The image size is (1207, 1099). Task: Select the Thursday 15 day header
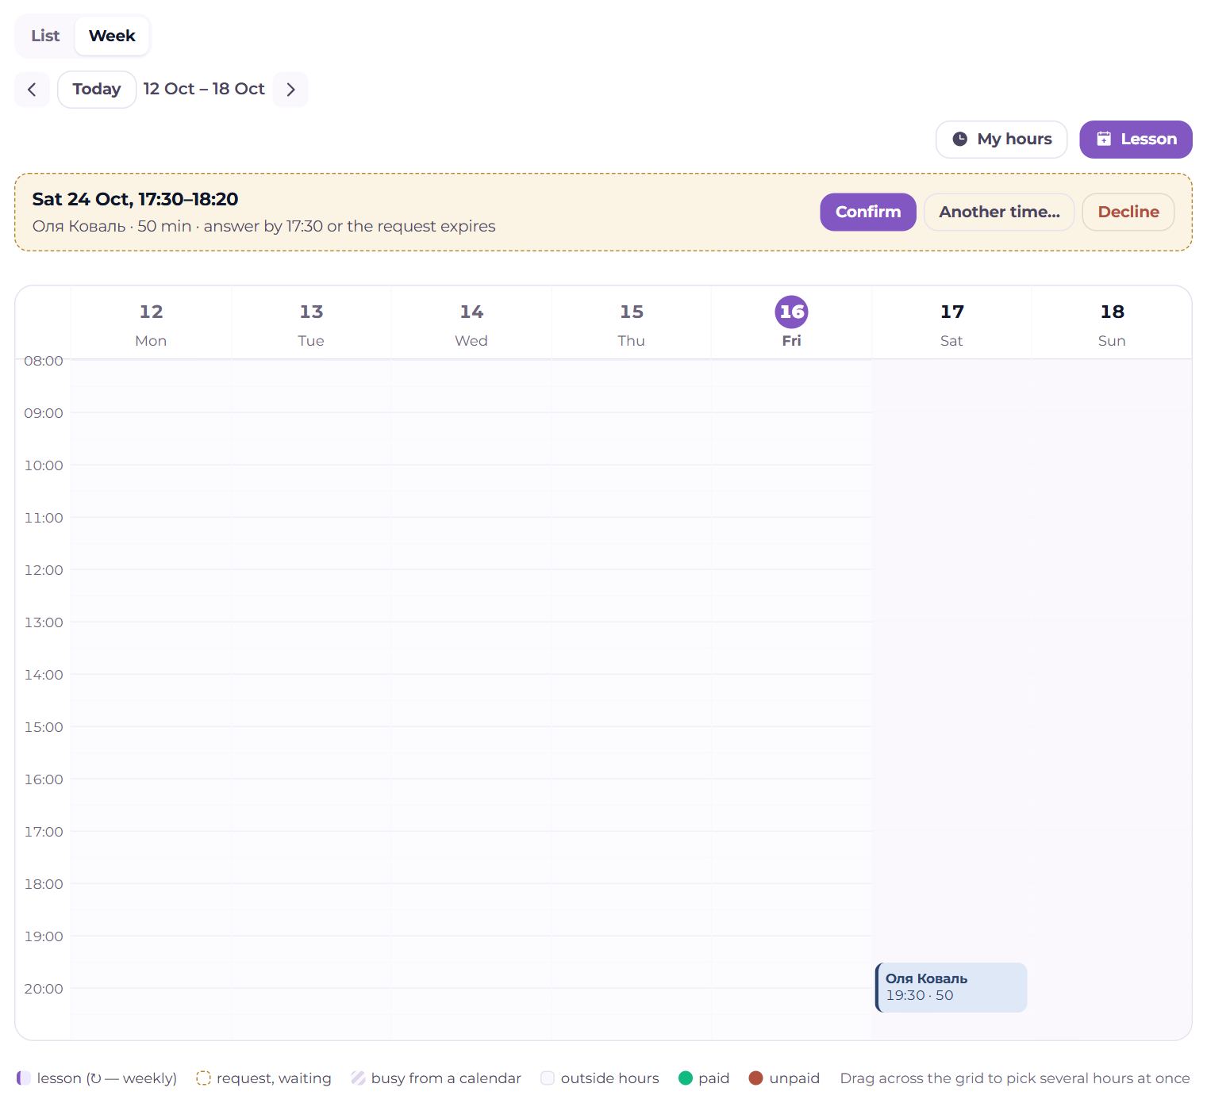click(x=632, y=324)
